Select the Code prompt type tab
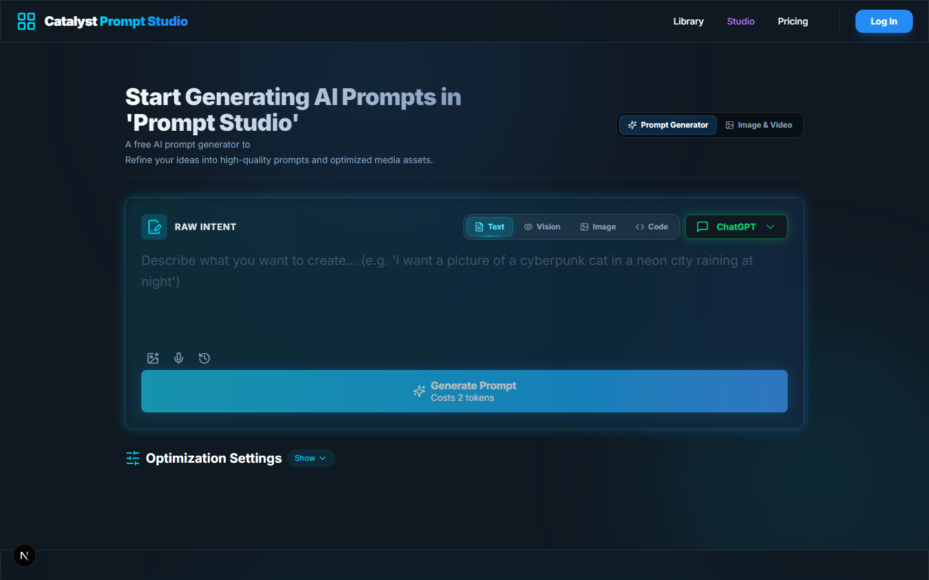 pos(652,227)
